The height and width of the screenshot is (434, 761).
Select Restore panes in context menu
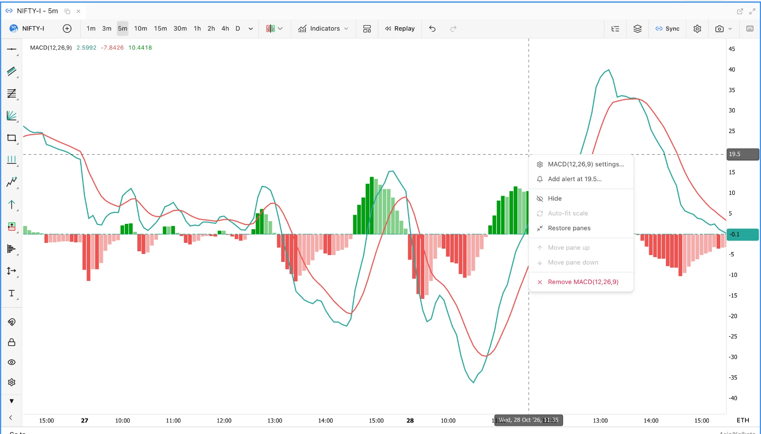581,228
